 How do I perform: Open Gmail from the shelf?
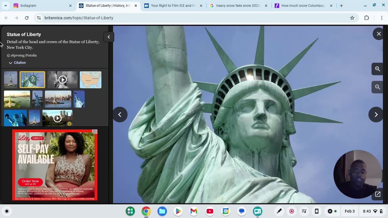[x=194, y=211]
